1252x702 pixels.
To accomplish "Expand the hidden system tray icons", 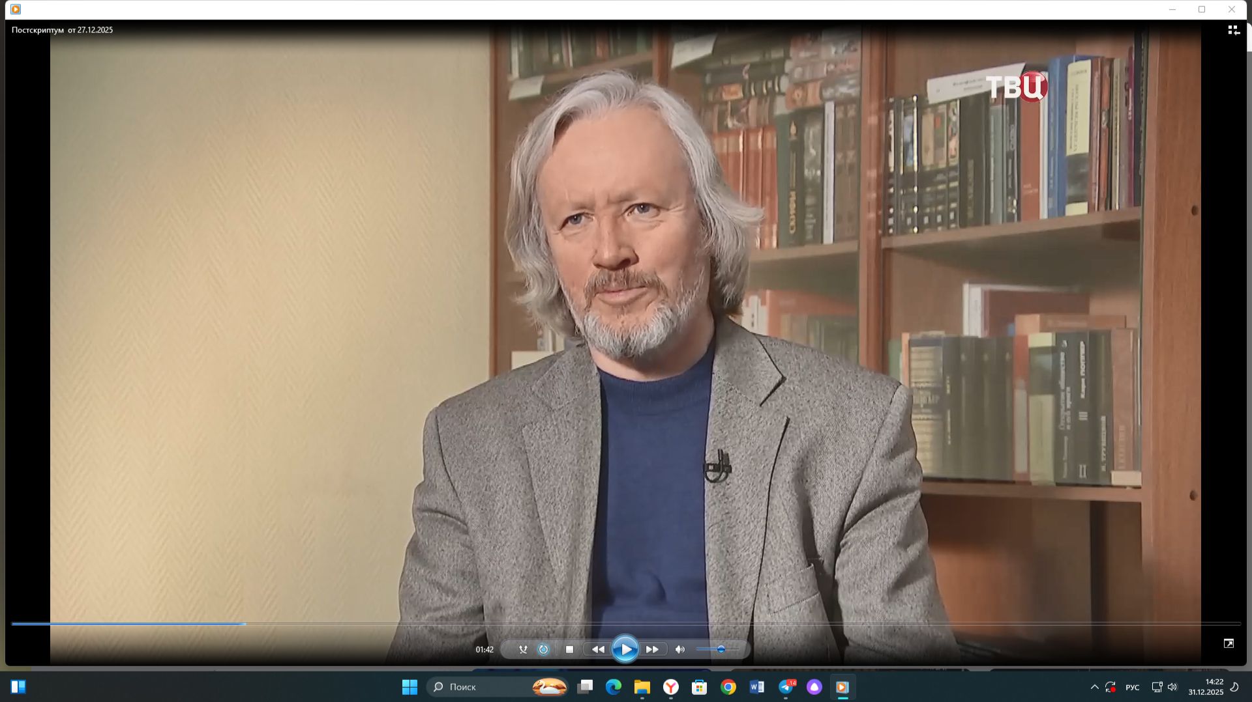I will [1094, 687].
